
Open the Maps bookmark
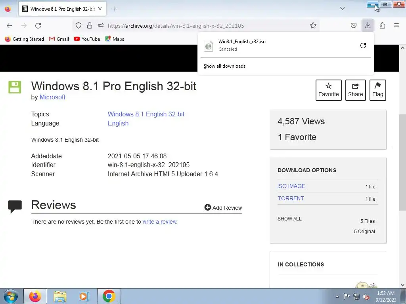pyautogui.click(x=115, y=39)
